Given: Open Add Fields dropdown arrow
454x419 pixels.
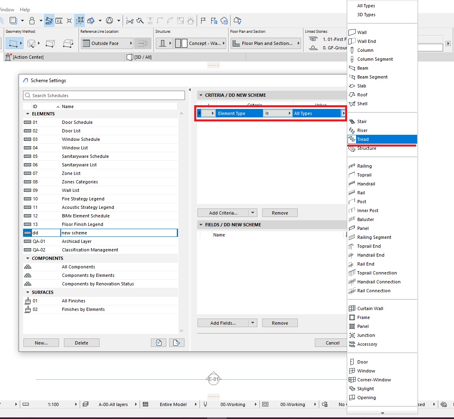Looking at the screenshot, I should (x=253, y=323).
